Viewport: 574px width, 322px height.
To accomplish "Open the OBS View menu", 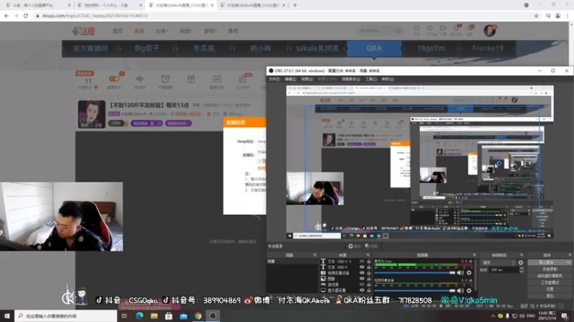I will [307, 79].
